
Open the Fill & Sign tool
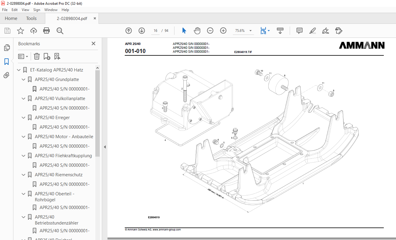point(325,31)
